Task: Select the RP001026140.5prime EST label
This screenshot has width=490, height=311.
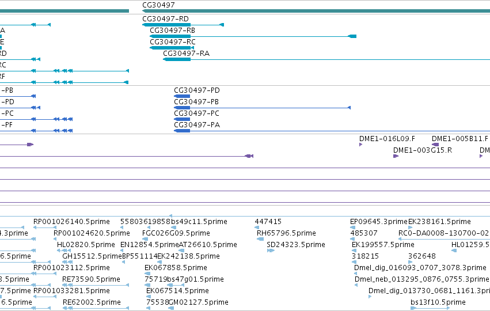Action: coord(71,222)
